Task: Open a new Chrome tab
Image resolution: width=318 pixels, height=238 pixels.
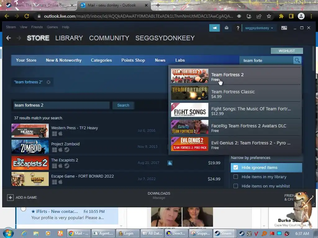Action: 158,5
